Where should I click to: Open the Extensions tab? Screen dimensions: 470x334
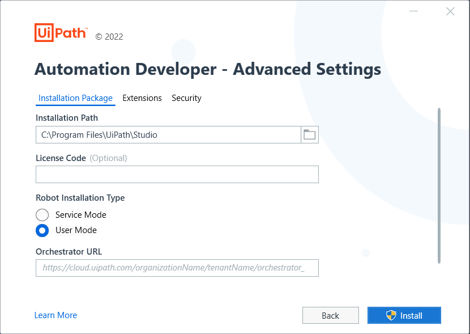point(142,98)
